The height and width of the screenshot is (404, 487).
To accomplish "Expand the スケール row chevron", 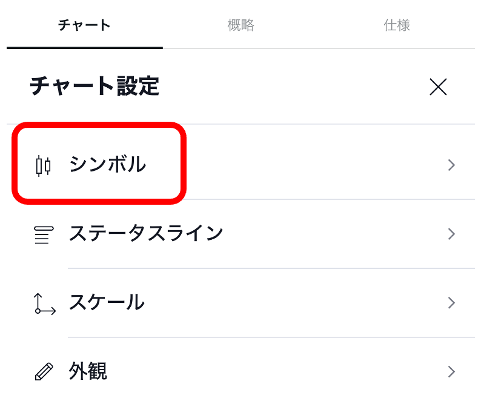I will pos(451,303).
